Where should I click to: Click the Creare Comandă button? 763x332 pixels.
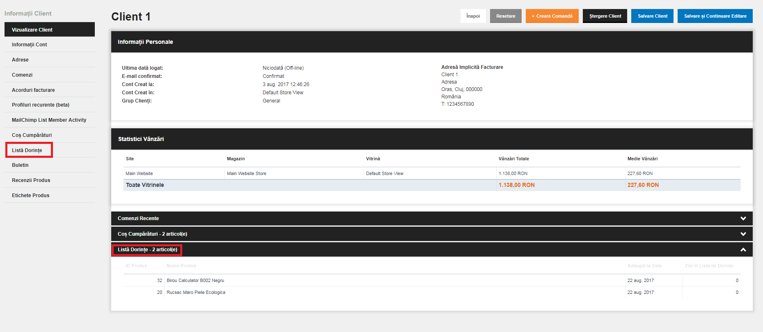pyautogui.click(x=552, y=16)
